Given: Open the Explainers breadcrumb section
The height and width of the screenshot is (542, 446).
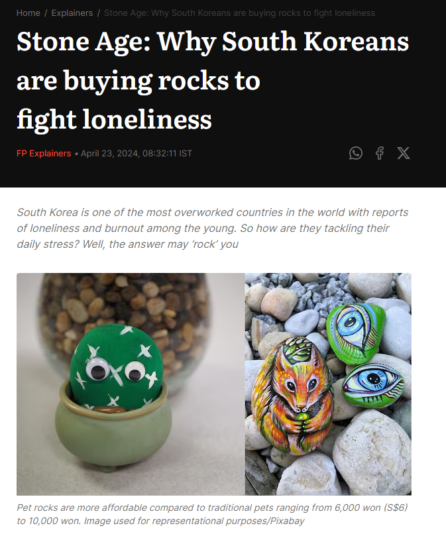Looking at the screenshot, I should (72, 13).
